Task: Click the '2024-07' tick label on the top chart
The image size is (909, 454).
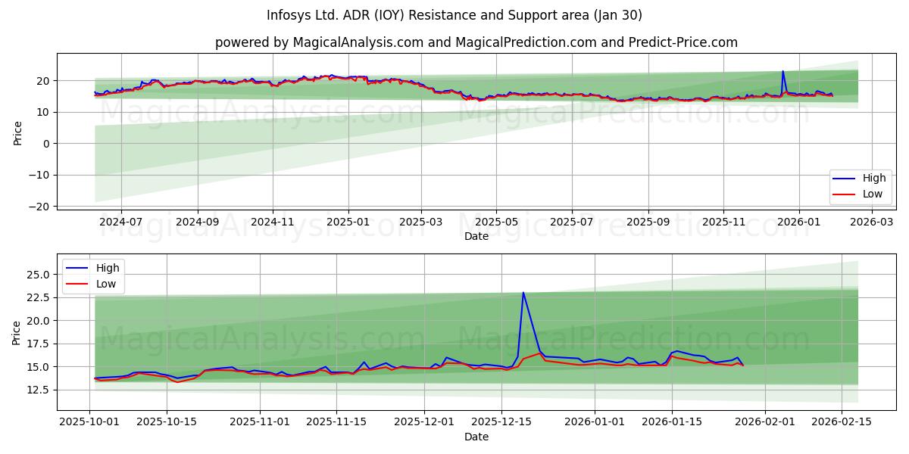Action: pyautogui.click(x=120, y=222)
